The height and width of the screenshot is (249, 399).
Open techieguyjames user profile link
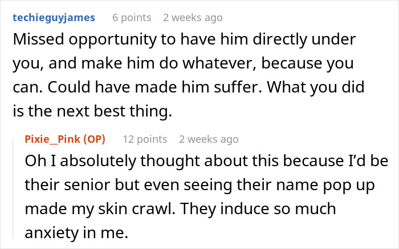click(x=54, y=18)
